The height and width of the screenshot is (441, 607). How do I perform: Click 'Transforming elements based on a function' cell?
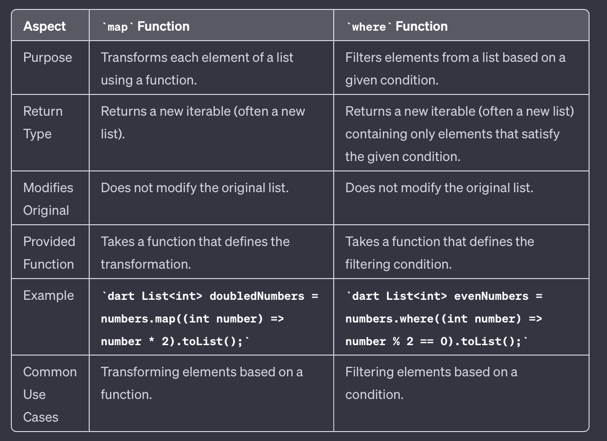tap(202, 383)
